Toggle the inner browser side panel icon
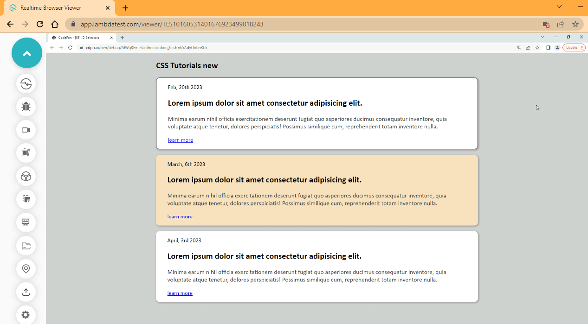 pyautogui.click(x=548, y=47)
